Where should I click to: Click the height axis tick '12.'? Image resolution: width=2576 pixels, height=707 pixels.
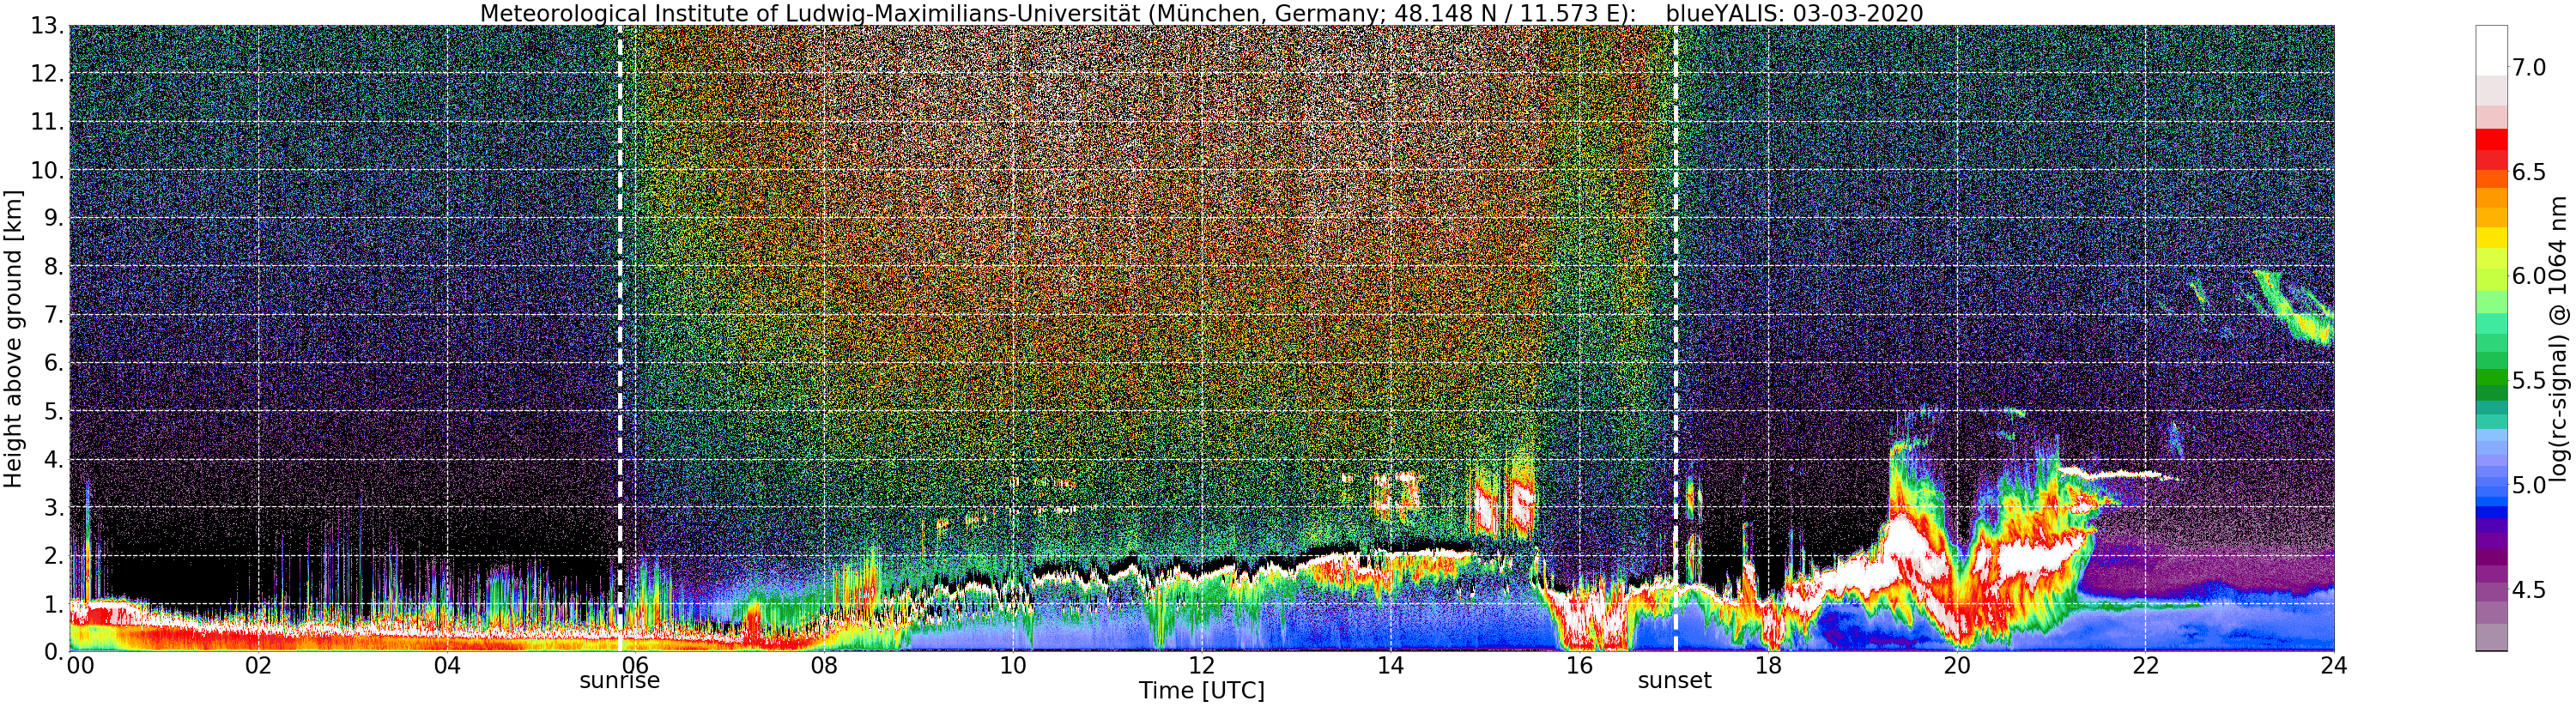[x=47, y=74]
